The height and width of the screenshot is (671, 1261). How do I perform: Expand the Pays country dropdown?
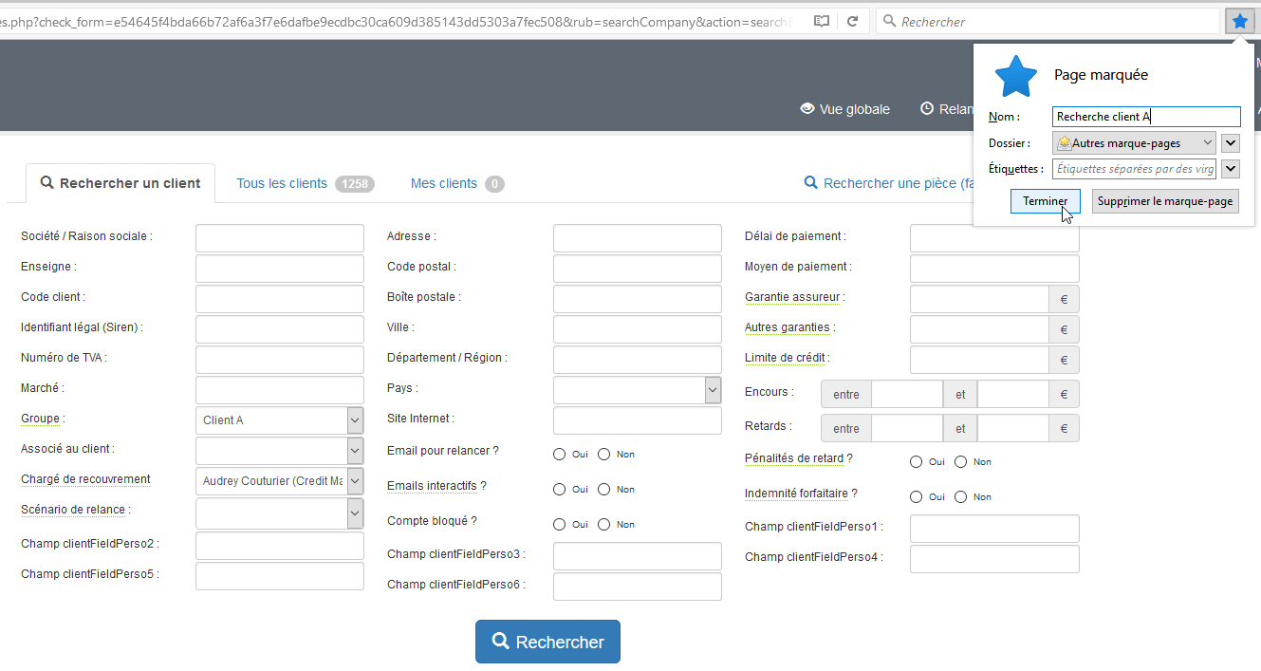[x=713, y=390]
